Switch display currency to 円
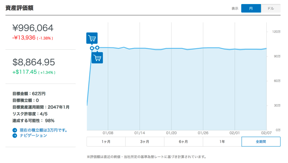 [x=251, y=8]
